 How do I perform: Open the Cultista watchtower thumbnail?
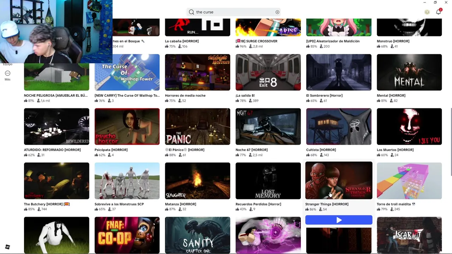[x=339, y=127]
